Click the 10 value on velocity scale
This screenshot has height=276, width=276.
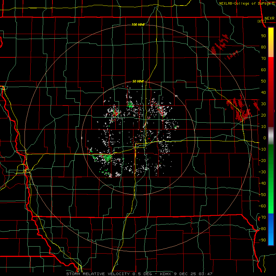263,127
